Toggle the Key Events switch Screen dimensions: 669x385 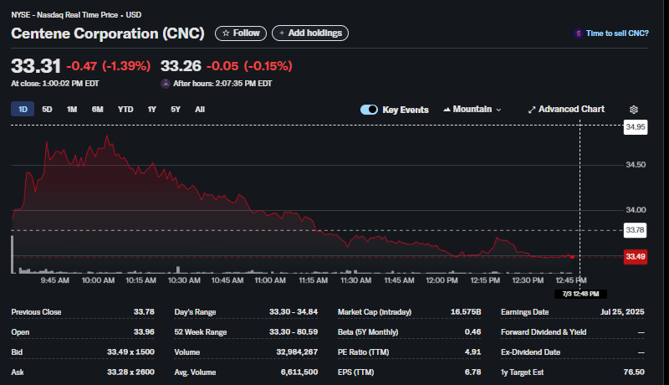(x=369, y=110)
